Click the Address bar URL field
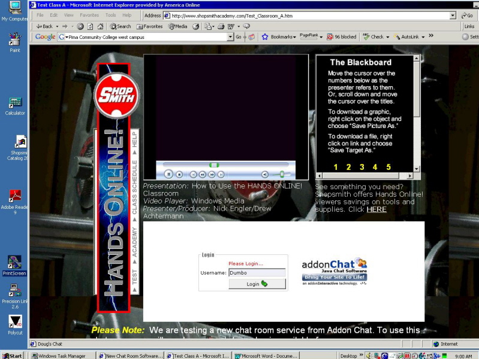Viewport: 479px width, 359px height. (306, 16)
